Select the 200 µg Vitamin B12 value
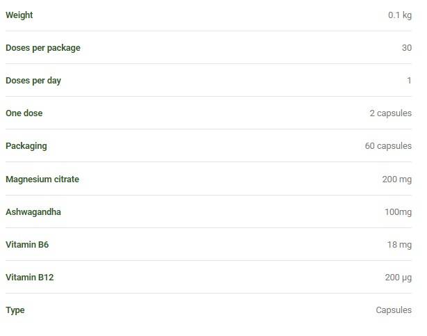 tap(398, 278)
